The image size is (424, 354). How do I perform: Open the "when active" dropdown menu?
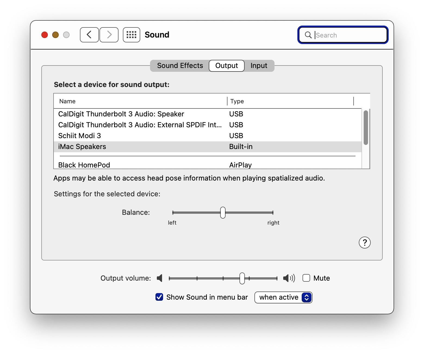point(283,297)
